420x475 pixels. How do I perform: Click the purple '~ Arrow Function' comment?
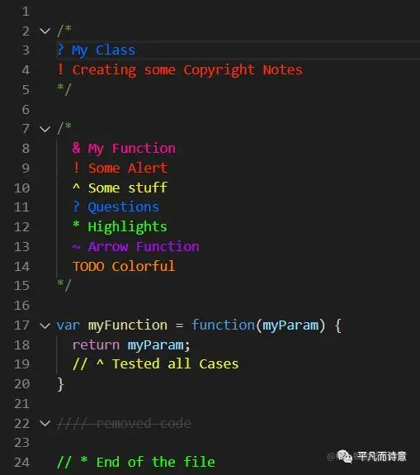pyautogui.click(x=136, y=247)
